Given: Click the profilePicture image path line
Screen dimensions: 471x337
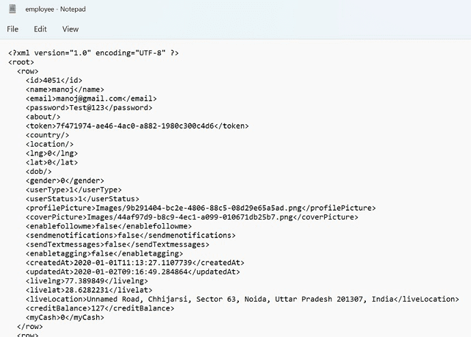Looking at the screenshot, I should tap(201, 208).
